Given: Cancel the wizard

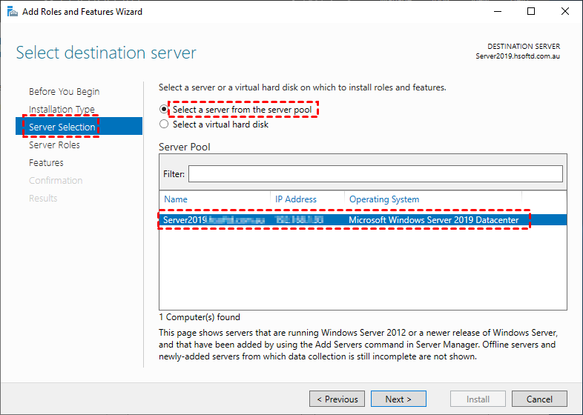Looking at the screenshot, I should [x=539, y=399].
